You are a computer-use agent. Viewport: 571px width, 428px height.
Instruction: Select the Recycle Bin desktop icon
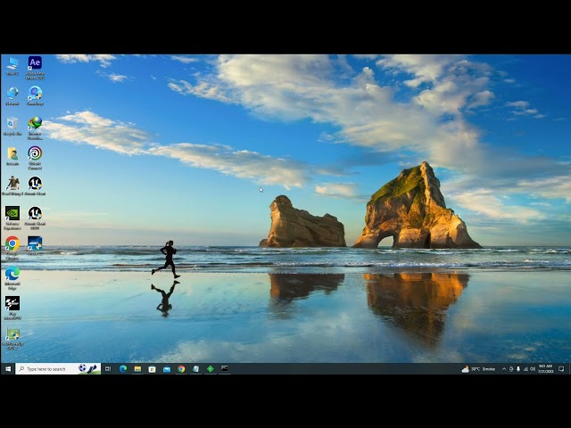tap(12, 126)
